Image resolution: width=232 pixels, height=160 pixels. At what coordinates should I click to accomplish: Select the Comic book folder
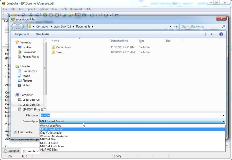pyautogui.click(x=63, y=47)
